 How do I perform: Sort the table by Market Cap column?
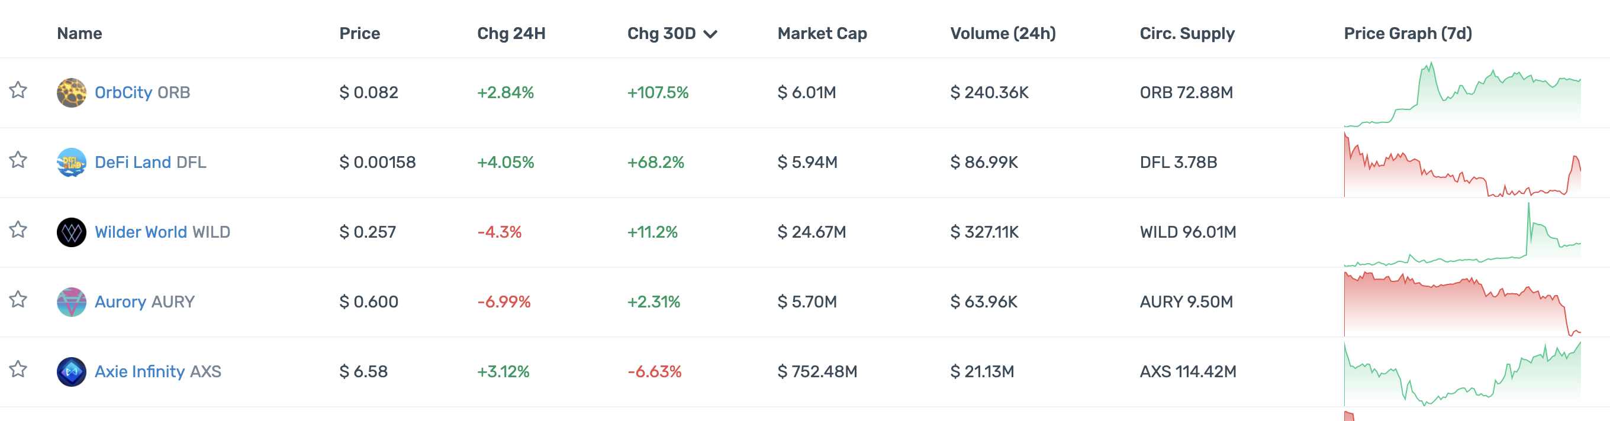822,34
